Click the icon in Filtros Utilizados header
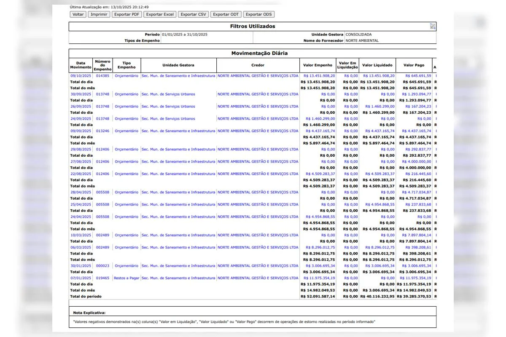506x337 pixels. pos(432,26)
